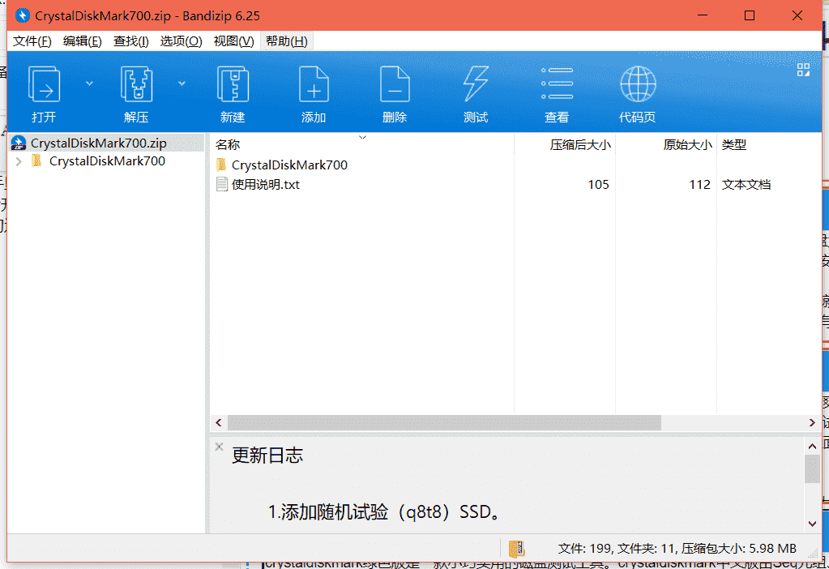829x569 pixels.
Task: Click the New archive (新建) icon
Action: click(x=233, y=84)
